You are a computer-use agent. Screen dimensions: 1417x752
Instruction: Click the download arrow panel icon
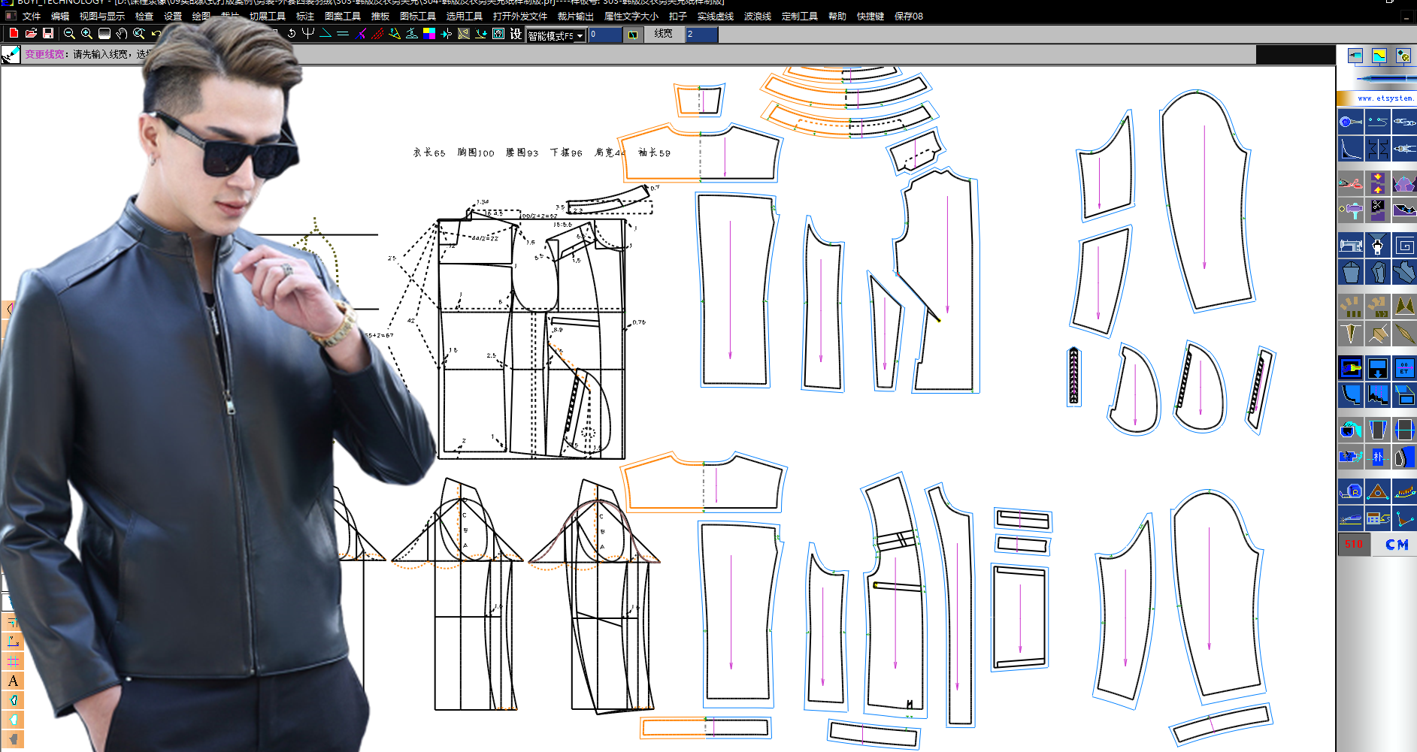pyautogui.click(x=1377, y=368)
